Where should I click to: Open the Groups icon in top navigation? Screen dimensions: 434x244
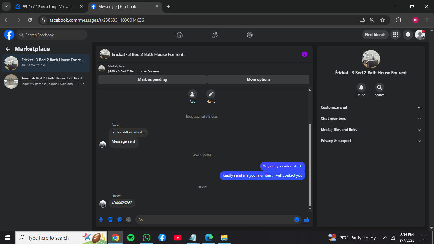click(x=249, y=35)
